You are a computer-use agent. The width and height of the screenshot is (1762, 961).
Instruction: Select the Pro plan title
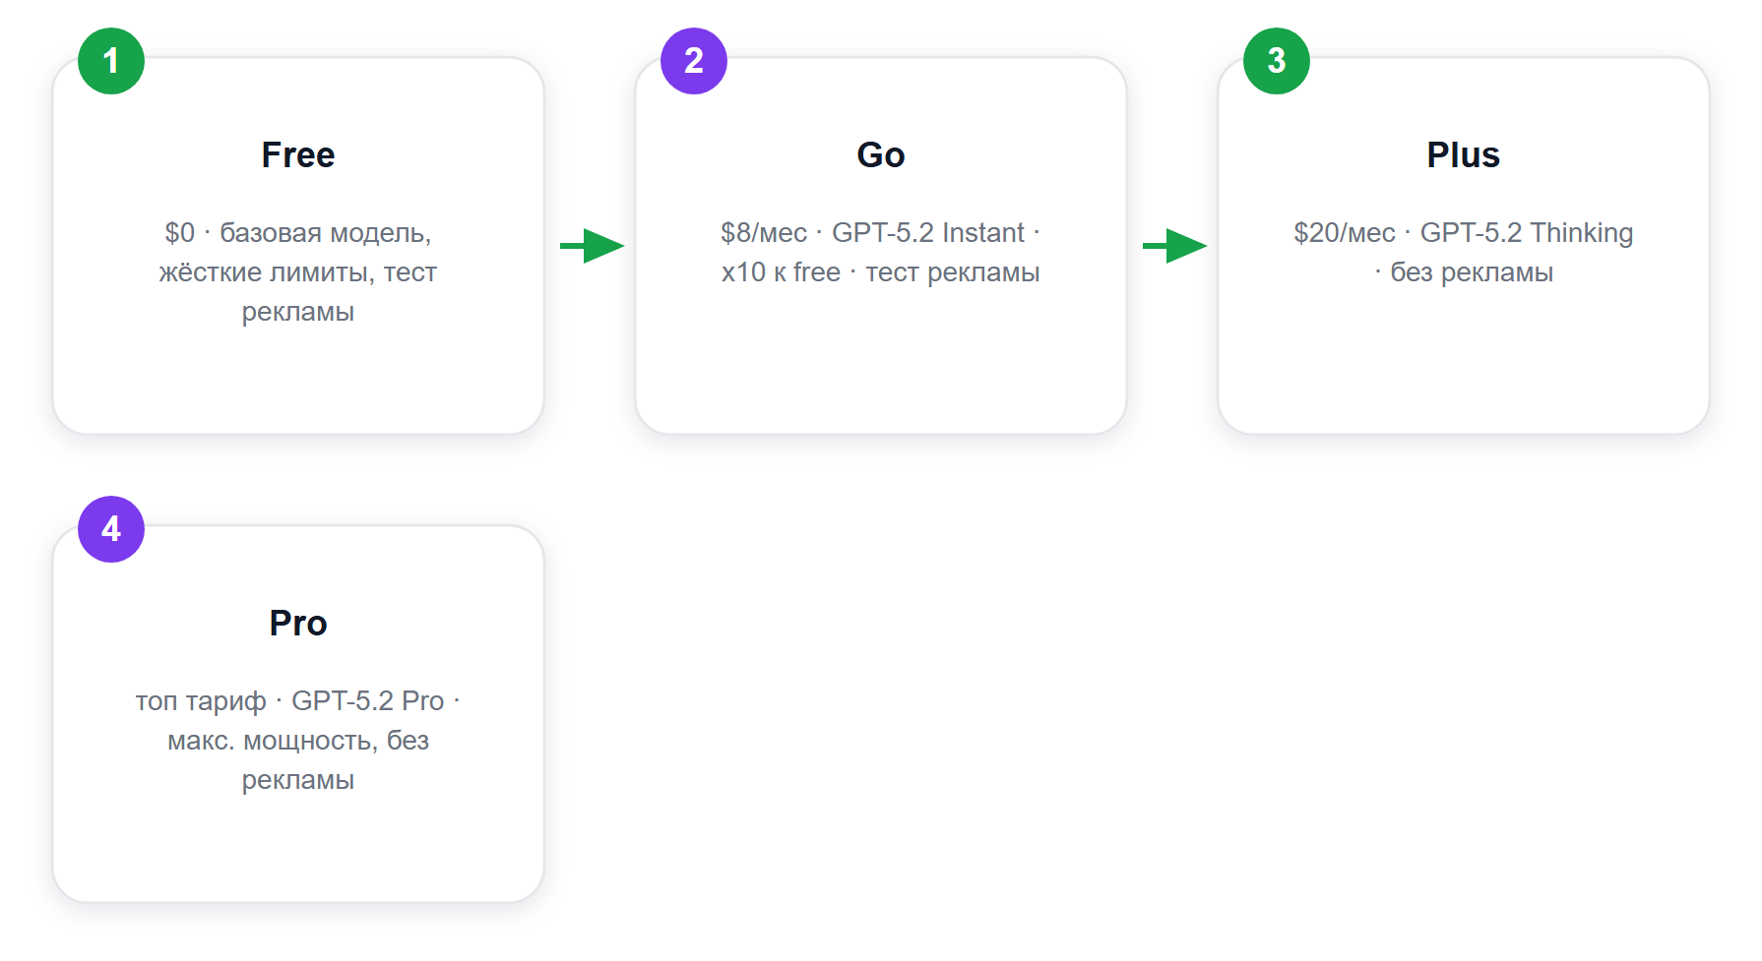tap(298, 624)
